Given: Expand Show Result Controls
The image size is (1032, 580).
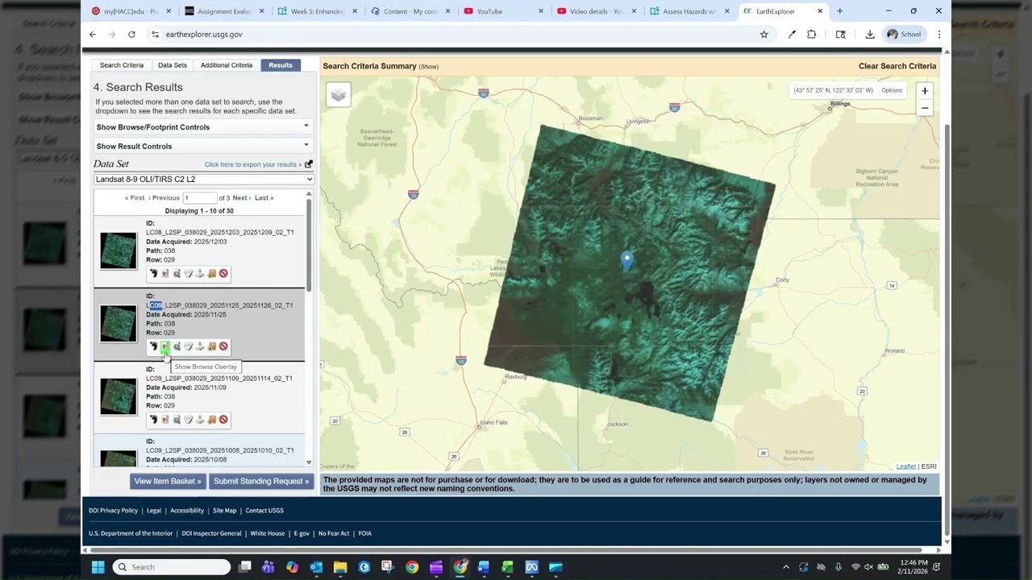Looking at the screenshot, I should 203,146.
